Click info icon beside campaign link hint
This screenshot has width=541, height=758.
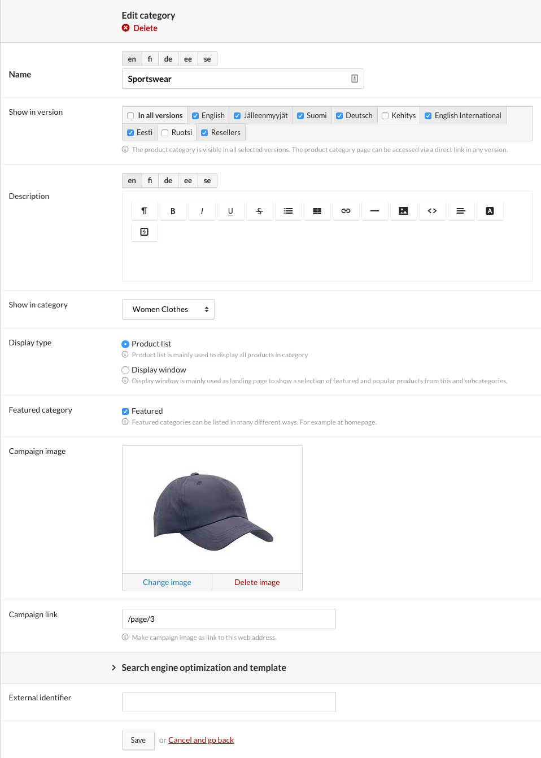(x=125, y=637)
